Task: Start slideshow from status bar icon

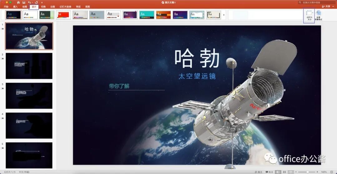Action: pos(291,172)
